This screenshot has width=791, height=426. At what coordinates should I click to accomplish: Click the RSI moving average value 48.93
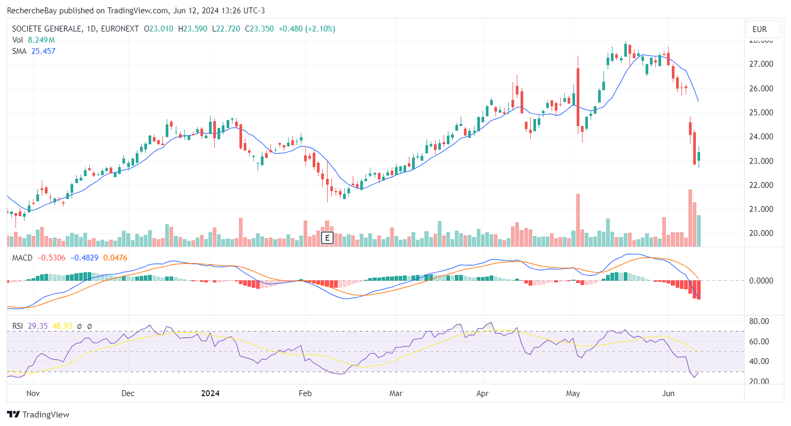[61, 326]
